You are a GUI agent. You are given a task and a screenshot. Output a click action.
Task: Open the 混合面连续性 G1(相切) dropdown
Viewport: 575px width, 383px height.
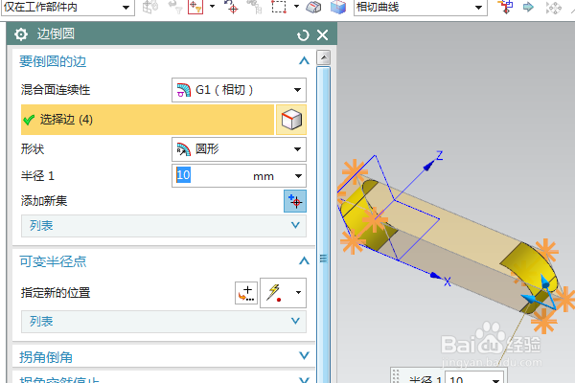click(x=239, y=90)
